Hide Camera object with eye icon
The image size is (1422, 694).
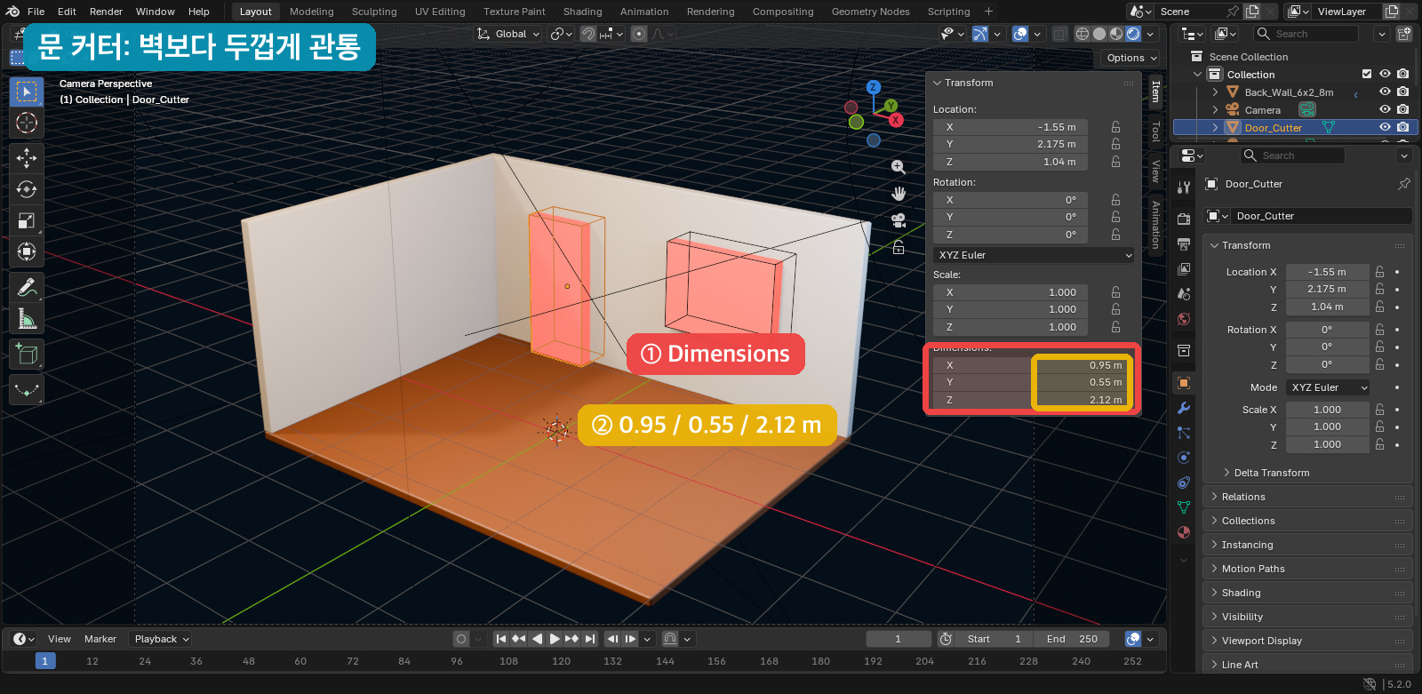(x=1385, y=109)
